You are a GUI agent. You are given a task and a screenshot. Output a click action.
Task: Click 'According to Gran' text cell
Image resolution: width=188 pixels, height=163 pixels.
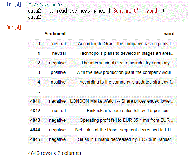point(126,44)
